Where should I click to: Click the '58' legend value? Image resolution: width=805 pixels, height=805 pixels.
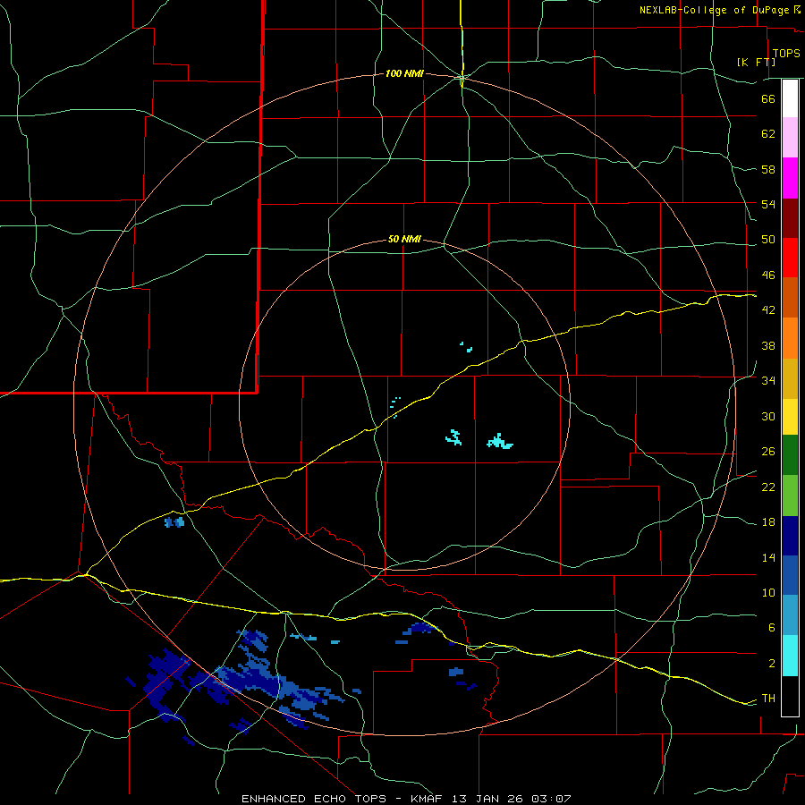coord(768,169)
